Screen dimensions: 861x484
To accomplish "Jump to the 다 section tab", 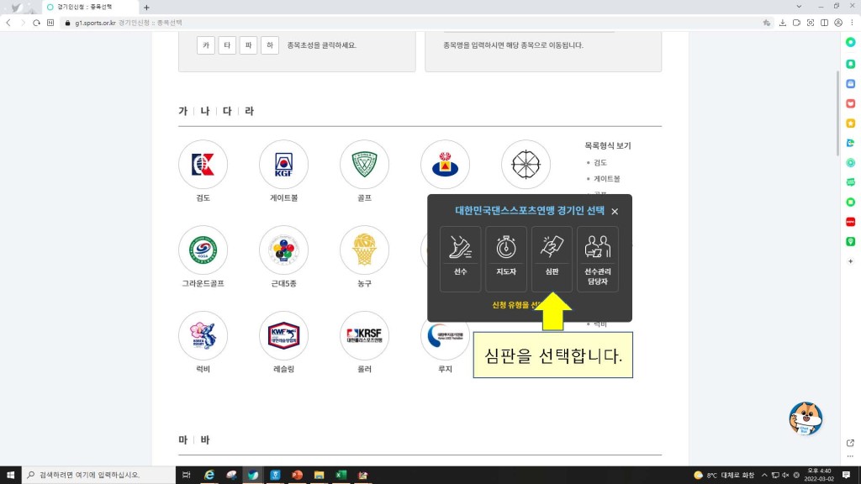I will pyautogui.click(x=227, y=111).
